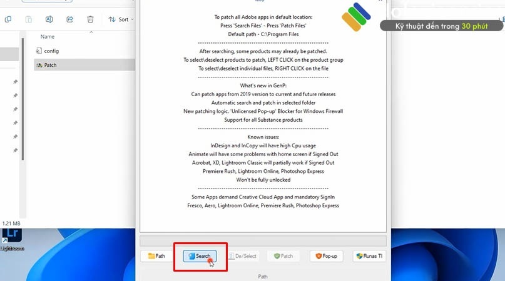Click the Explorer navigation pane scrollbar
The height and width of the screenshot is (281, 505).
(23, 99)
